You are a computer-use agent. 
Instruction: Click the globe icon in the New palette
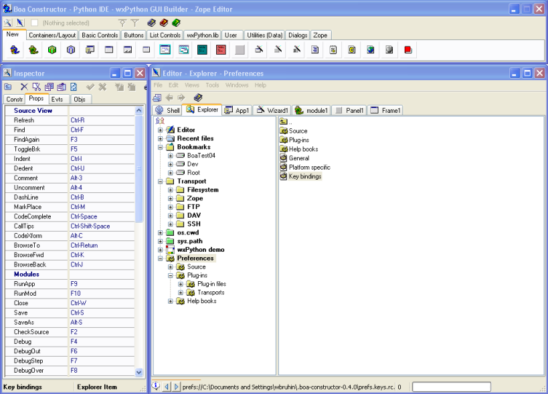click(x=371, y=49)
